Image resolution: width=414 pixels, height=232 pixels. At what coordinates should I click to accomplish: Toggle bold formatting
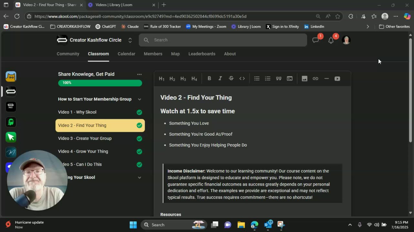pyautogui.click(x=209, y=78)
